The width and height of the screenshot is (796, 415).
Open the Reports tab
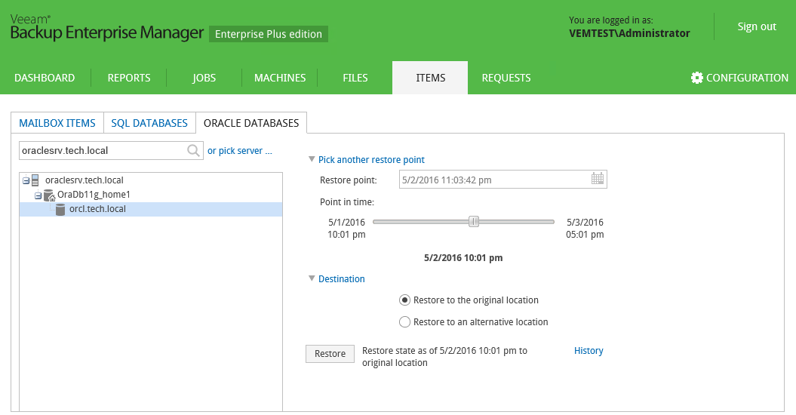tap(129, 78)
